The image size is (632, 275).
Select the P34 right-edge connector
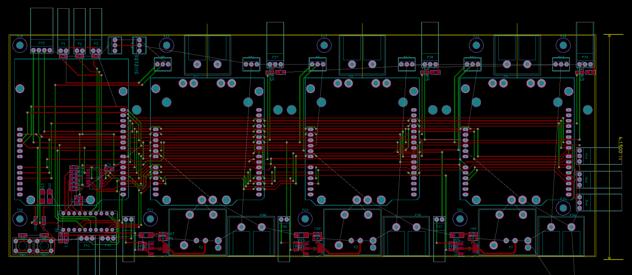coord(599,156)
